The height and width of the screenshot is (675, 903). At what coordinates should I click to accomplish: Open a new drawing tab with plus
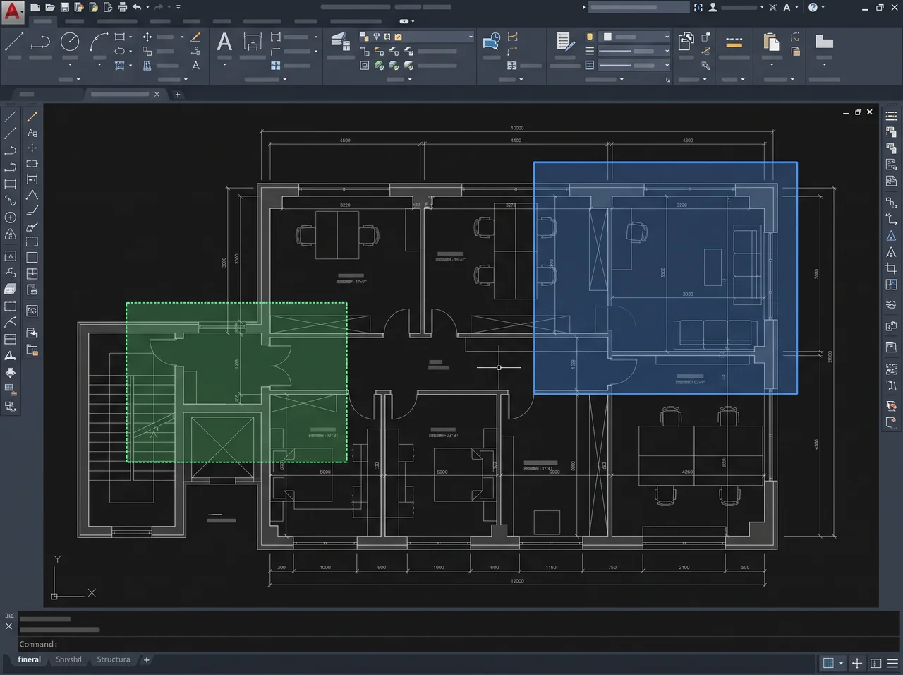(x=178, y=95)
